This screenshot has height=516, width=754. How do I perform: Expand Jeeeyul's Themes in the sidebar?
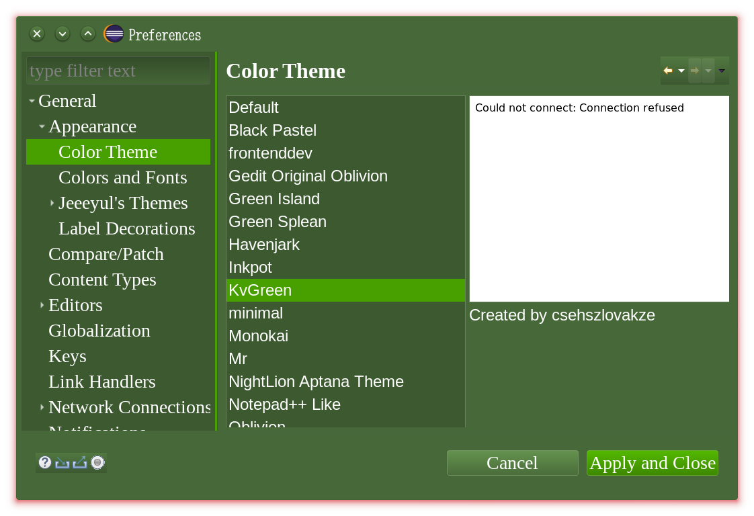[x=52, y=203]
